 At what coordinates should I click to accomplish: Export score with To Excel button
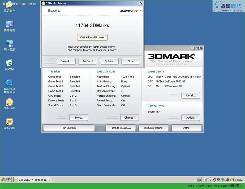click(x=88, y=61)
